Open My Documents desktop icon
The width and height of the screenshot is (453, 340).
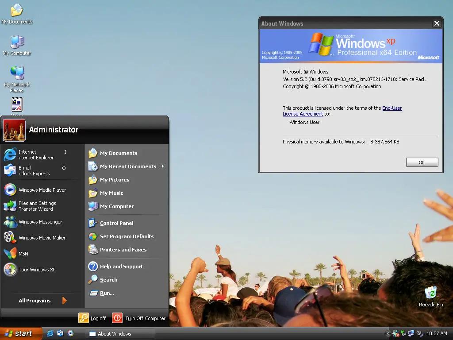point(17,14)
